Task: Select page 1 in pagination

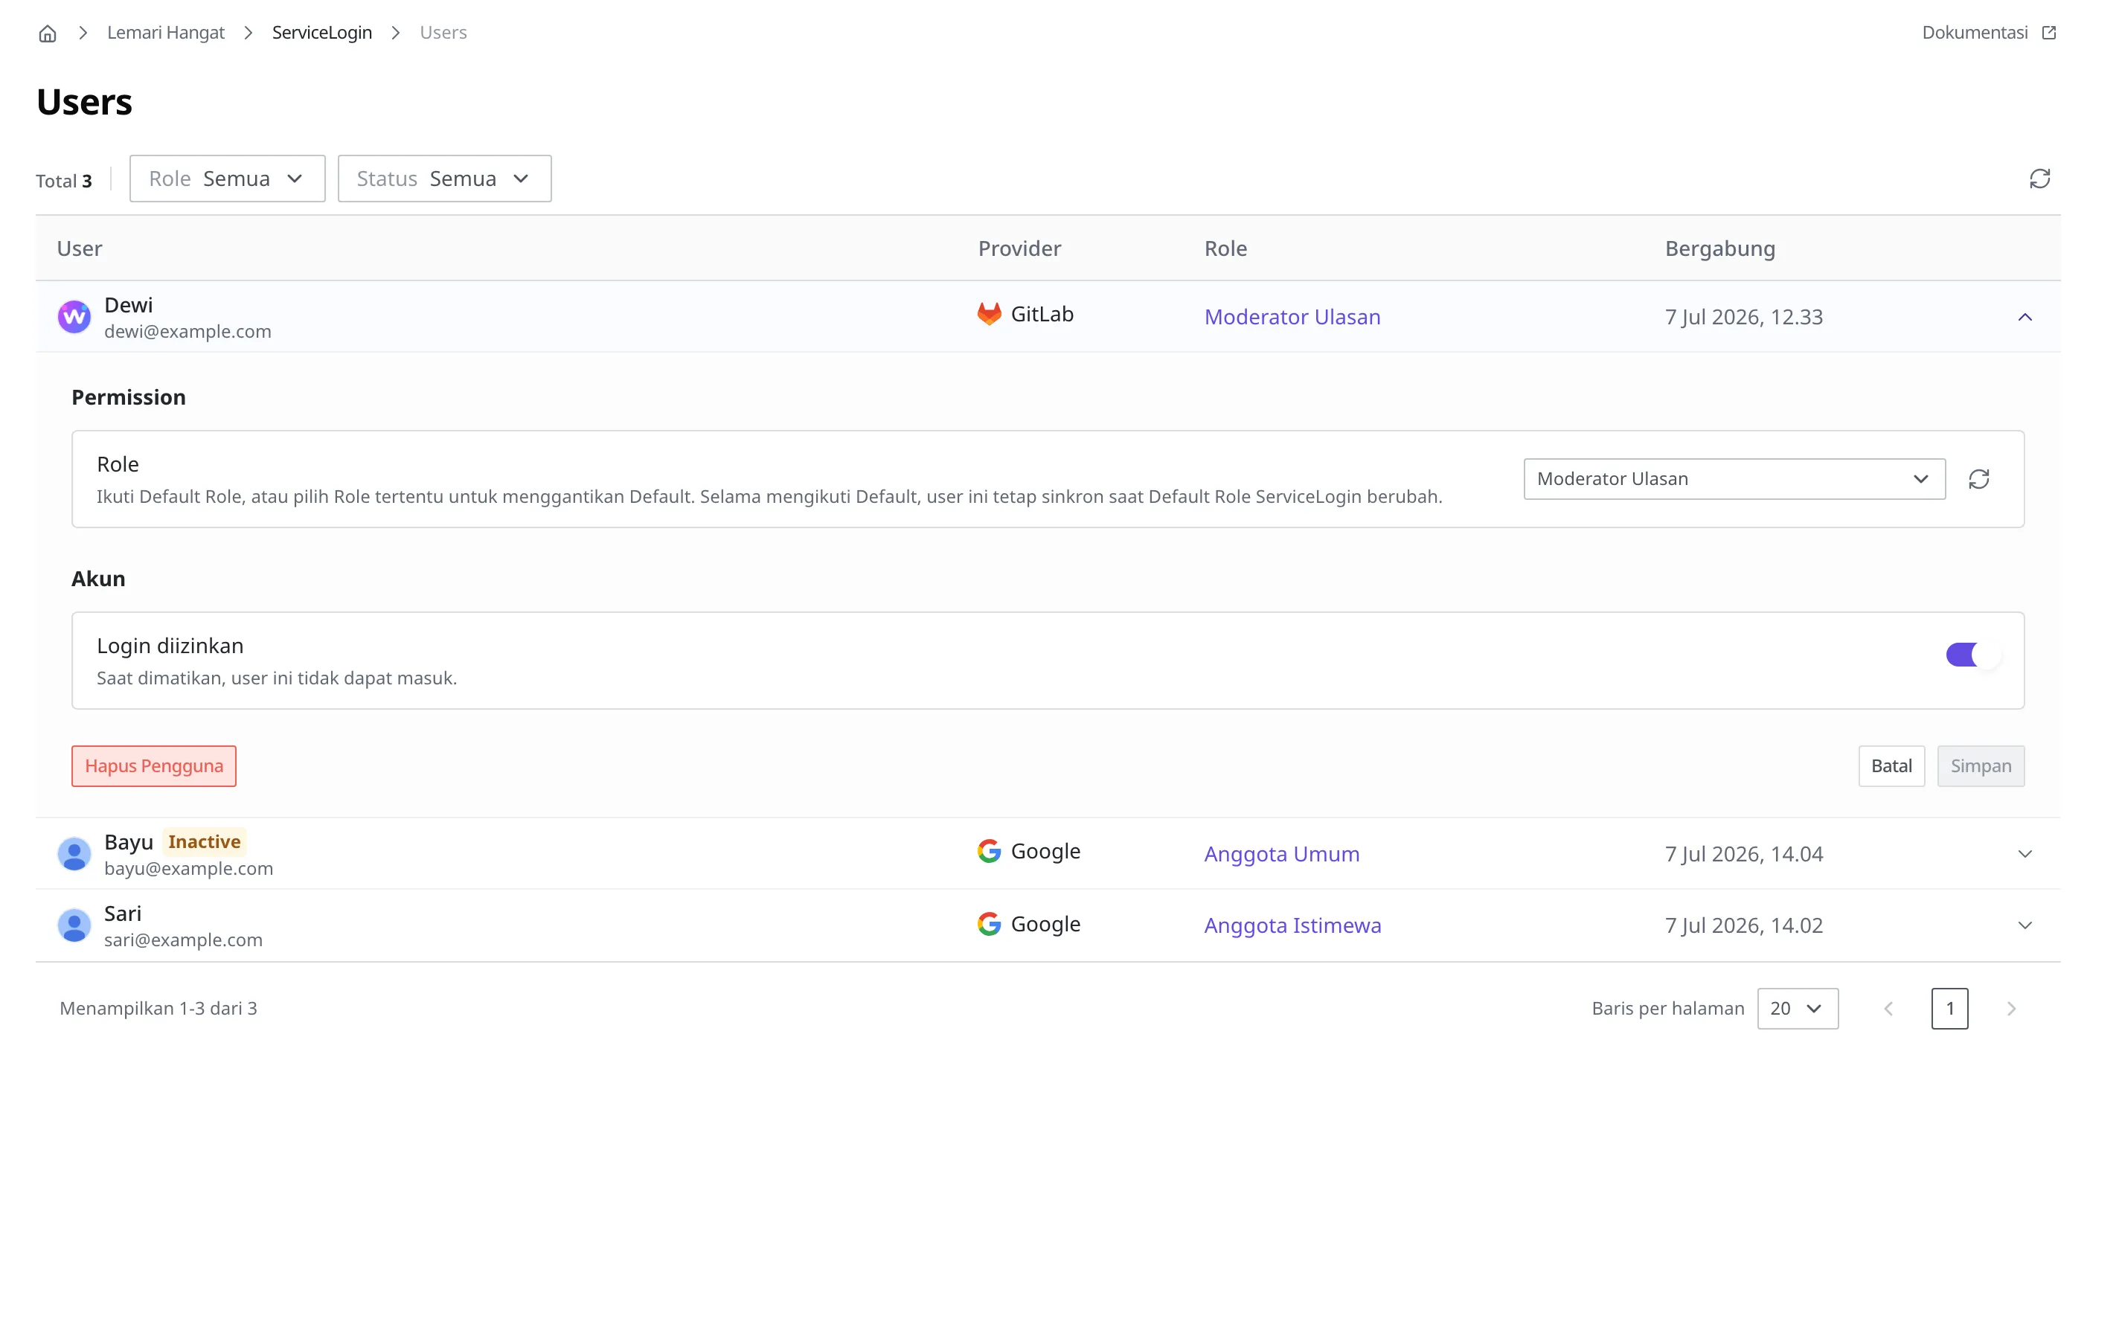Action: [1949, 1008]
